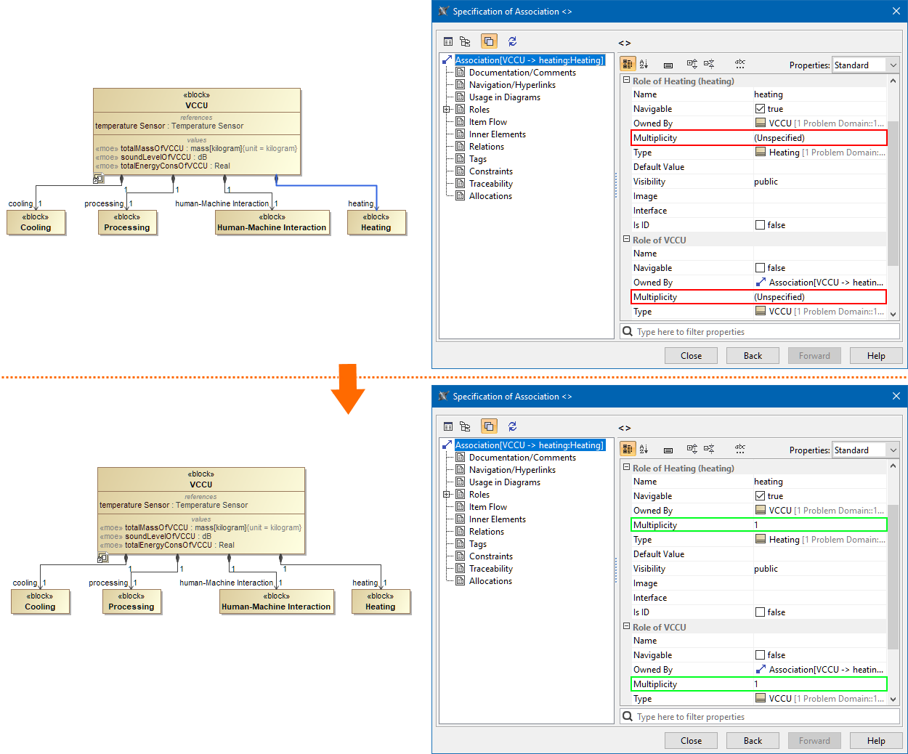The image size is (908, 754).
Task: Collapse 'Role of VCCU' section in the lower dialog
Action: tap(626, 626)
